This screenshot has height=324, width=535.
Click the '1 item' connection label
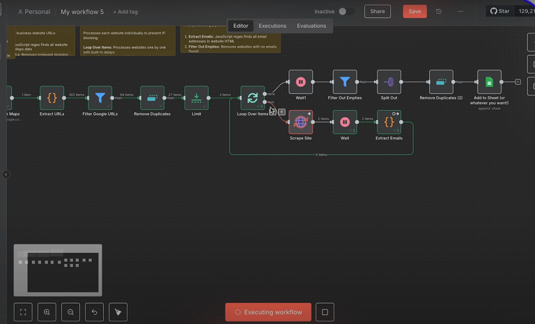tap(26, 95)
